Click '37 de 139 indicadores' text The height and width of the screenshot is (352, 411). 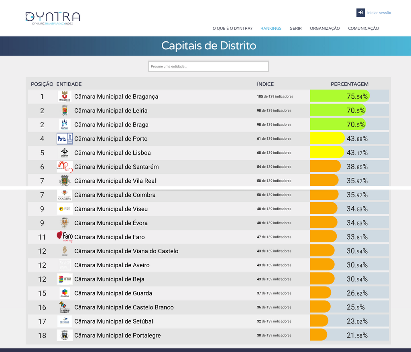pyautogui.click(x=274, y=293)
